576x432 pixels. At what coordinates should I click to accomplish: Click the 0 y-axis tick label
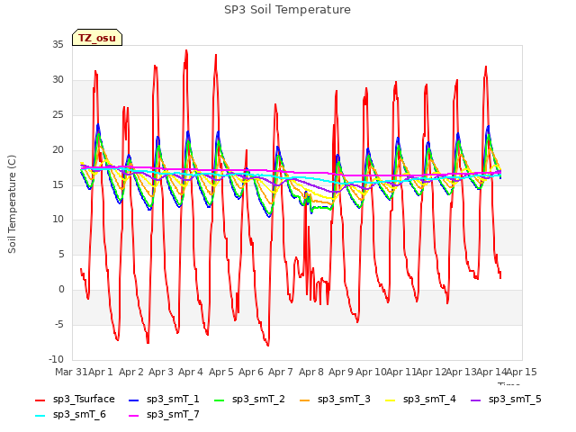coord(61,290)
